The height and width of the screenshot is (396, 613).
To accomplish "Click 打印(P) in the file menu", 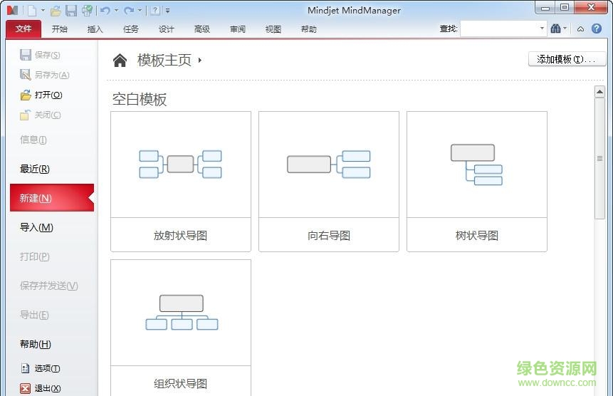I will 35,256.
